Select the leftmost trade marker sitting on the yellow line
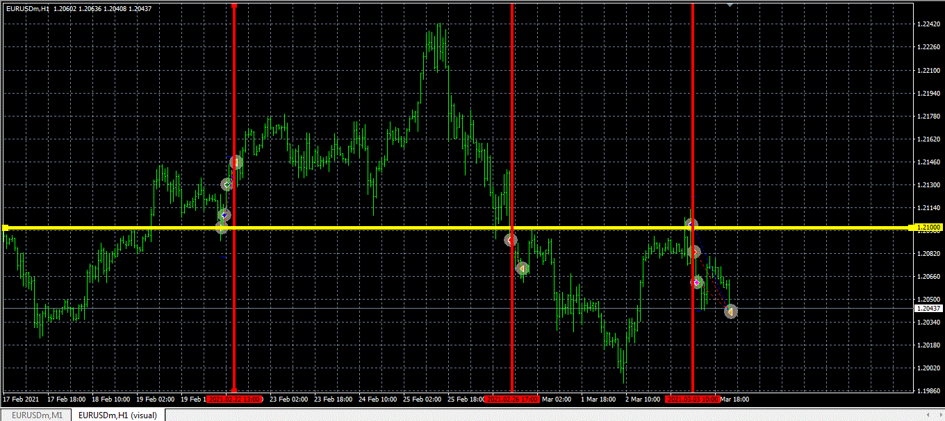This screenshot has height=421, width=945. pos(221,227)
